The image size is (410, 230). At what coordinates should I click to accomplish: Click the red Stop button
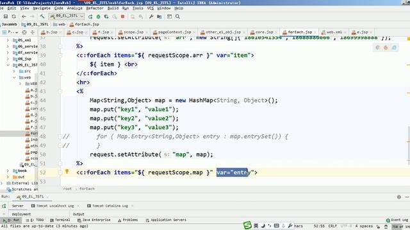point(122,17)
